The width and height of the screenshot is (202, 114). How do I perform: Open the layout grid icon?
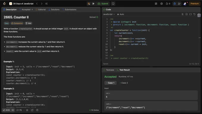pos(156,4)
